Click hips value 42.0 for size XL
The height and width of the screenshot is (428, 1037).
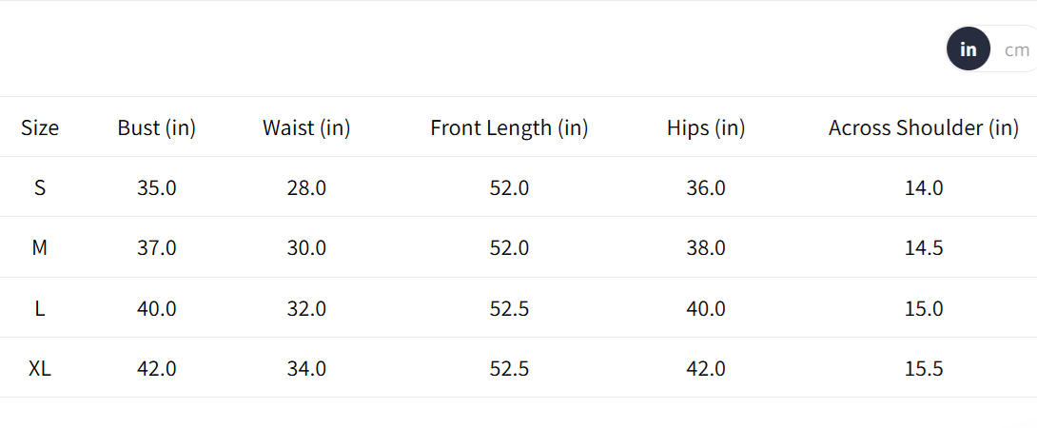tap(706, 369)
